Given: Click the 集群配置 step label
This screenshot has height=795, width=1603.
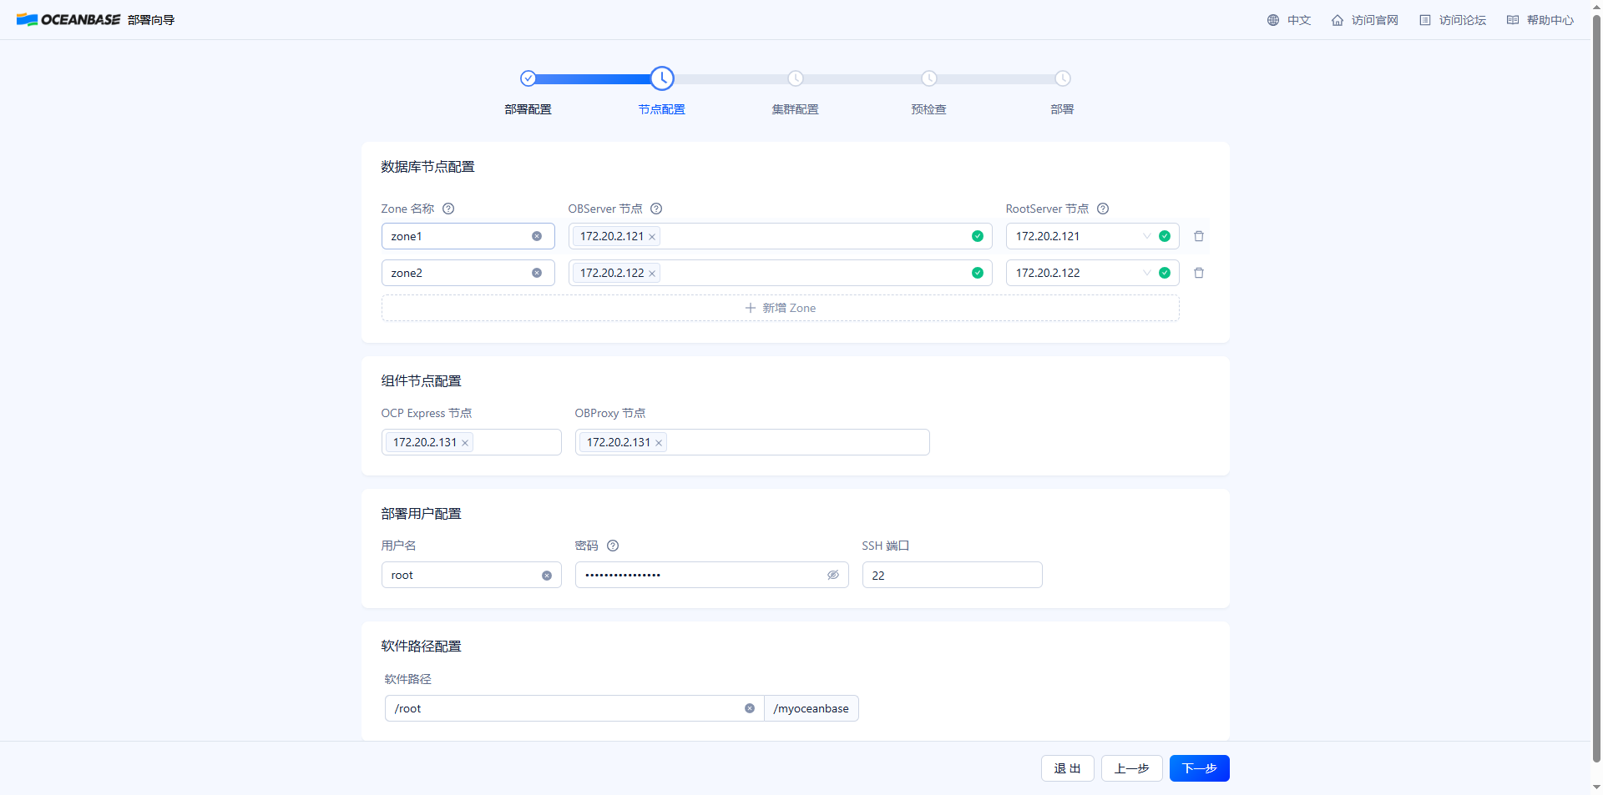Looking at the screenshot, I should click(x=796, y=109).
